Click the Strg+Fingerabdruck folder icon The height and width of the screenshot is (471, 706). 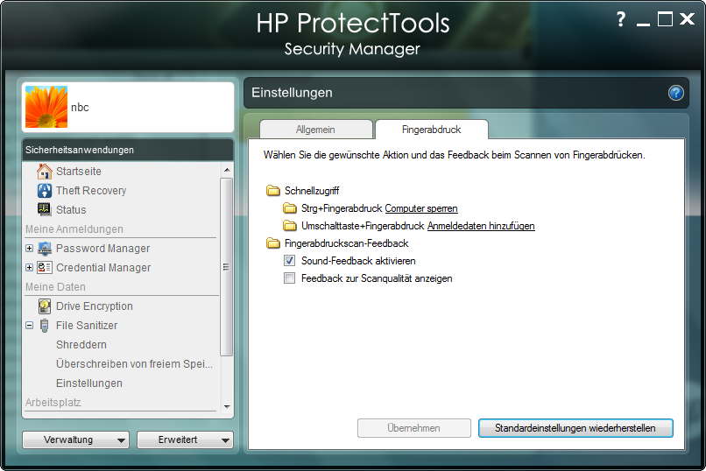click(290, 208)
